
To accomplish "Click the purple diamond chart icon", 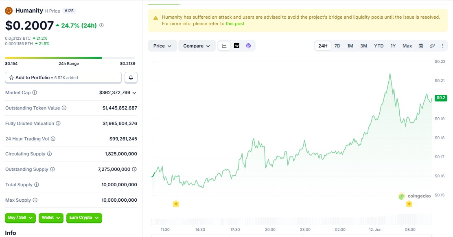I will click(248, 46).
